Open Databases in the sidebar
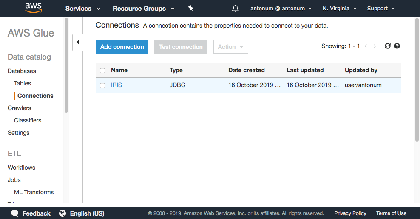Screen dimensions: 420x219 click(22, 71)
